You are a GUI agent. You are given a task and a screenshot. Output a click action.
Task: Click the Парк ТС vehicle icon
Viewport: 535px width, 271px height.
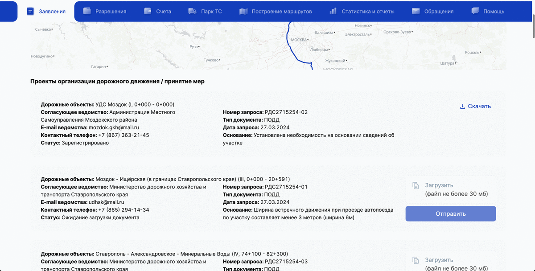[192, 11]
